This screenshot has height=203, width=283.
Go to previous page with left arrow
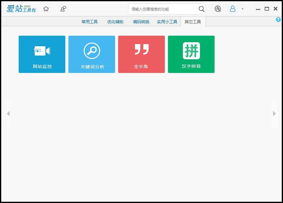tap(8, 114)
